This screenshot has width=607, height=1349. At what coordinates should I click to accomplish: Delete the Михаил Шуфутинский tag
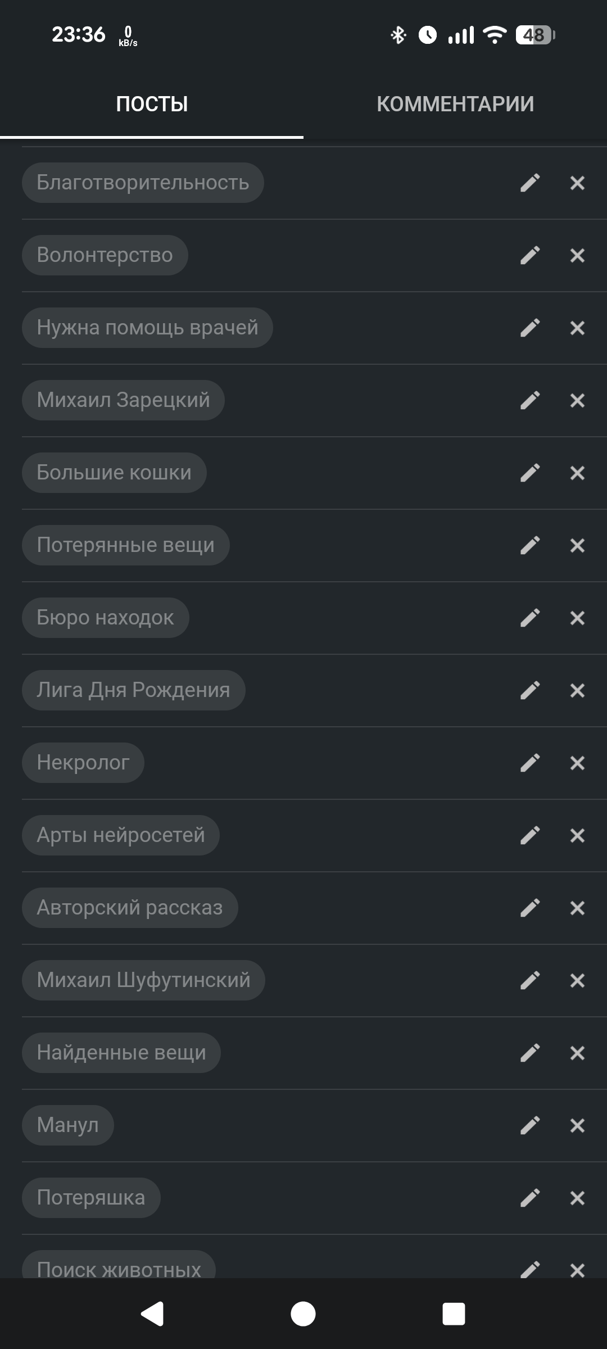click(577, 980)
